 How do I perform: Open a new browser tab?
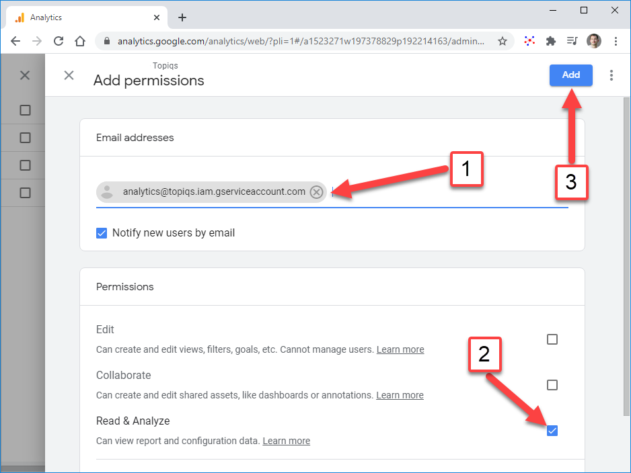[182, 17]
